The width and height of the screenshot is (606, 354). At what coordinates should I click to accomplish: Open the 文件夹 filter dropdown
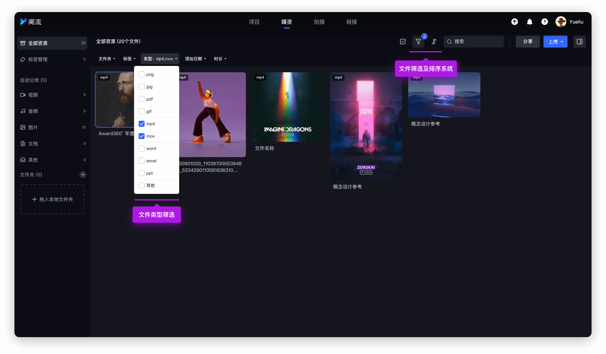point(107,59)
